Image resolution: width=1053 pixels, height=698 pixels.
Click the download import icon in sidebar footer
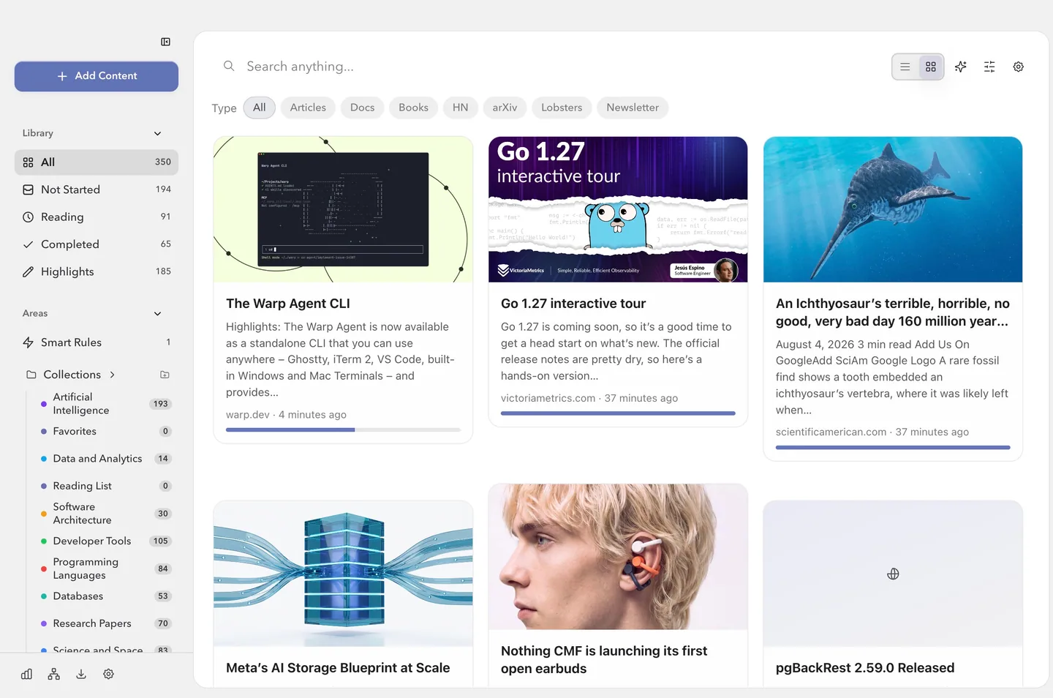pos(81,674)
